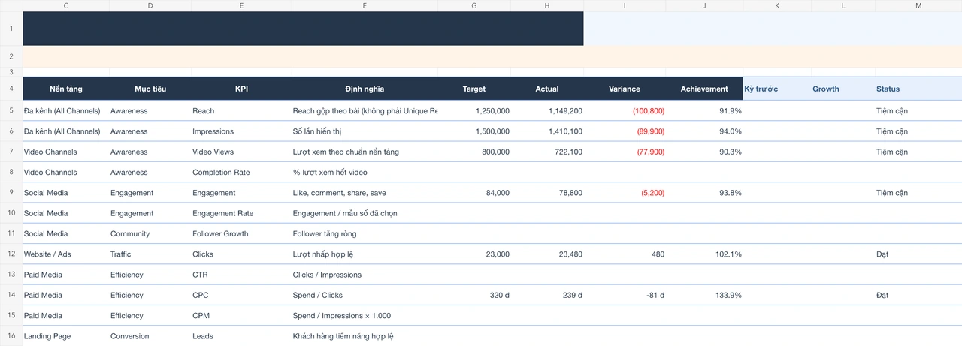
Task: Select row 4 header number
Action: coord(11,89)
